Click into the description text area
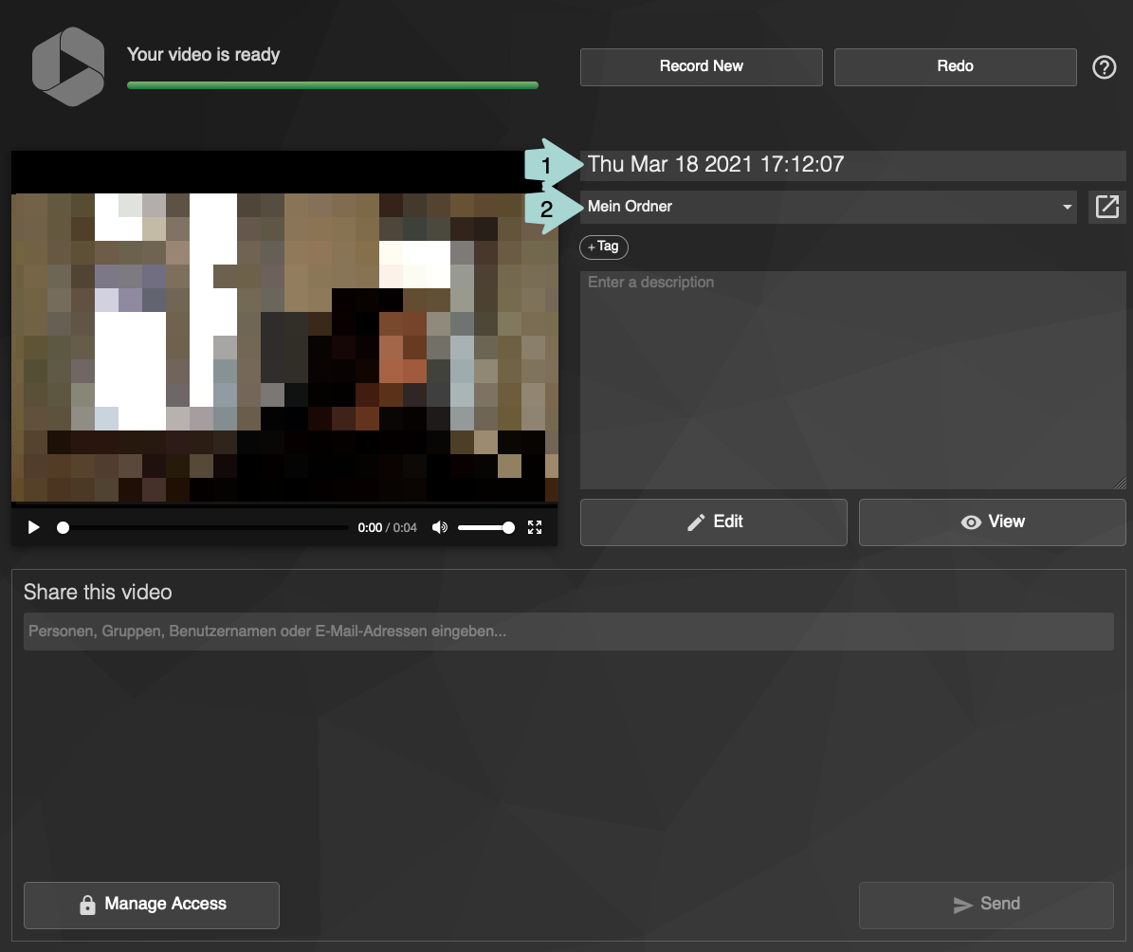 coord(852,379)
